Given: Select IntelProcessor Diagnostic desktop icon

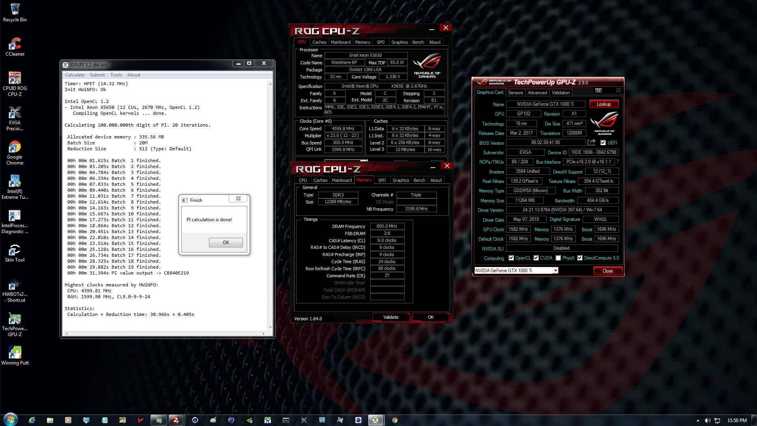Looking at the screenshot, I should 15,221.
